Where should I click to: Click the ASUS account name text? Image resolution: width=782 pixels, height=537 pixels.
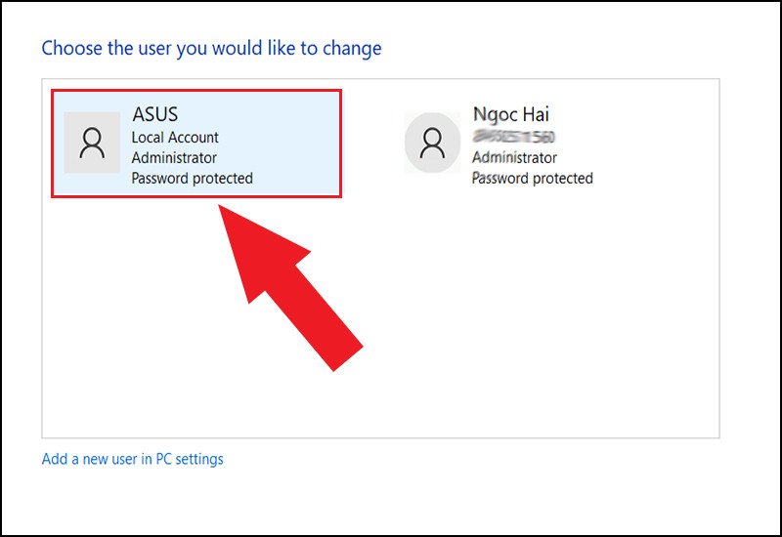pyautogui.click(x=155, y=115)
